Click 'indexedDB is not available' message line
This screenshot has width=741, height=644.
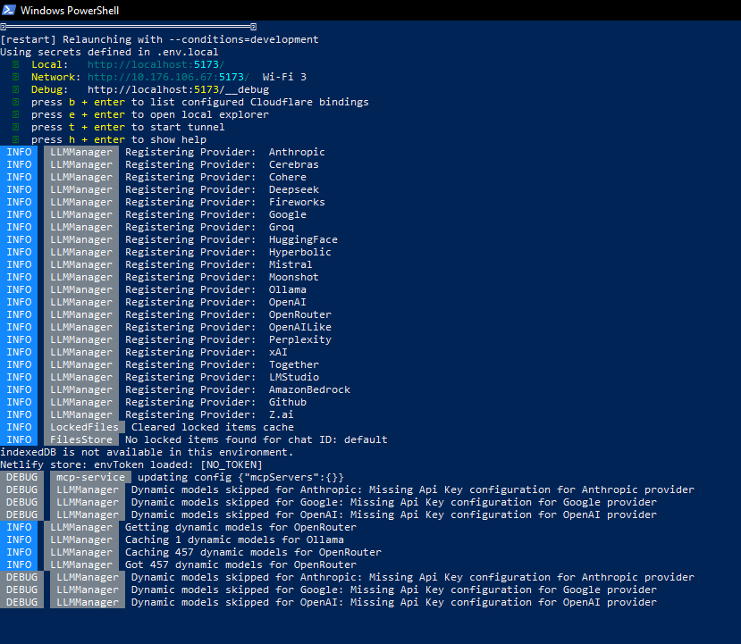pos(147,452)
